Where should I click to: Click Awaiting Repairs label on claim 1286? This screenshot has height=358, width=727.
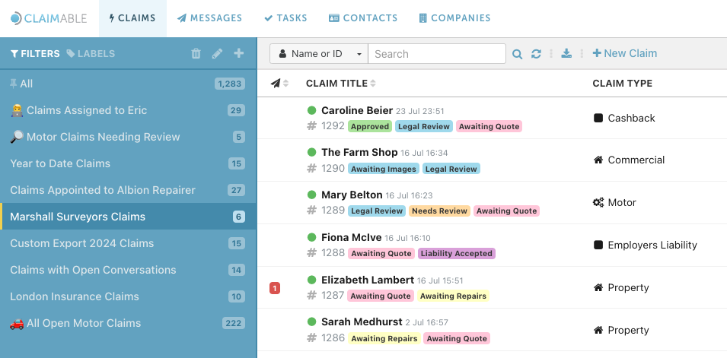384,338
